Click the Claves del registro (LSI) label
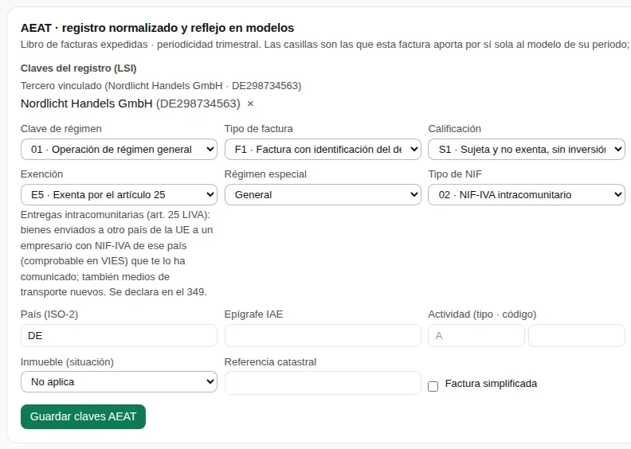This screenshot has width=631, height=449. (78, 68)
